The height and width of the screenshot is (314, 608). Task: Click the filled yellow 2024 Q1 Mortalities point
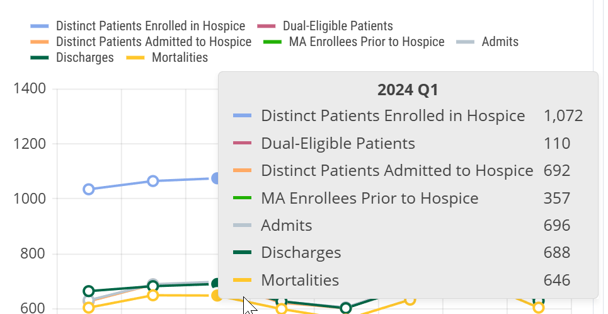click(217, 295)
